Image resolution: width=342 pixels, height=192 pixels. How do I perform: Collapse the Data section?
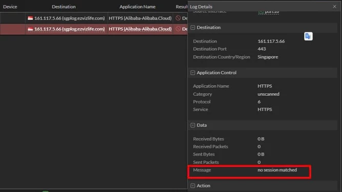(193, 125)
